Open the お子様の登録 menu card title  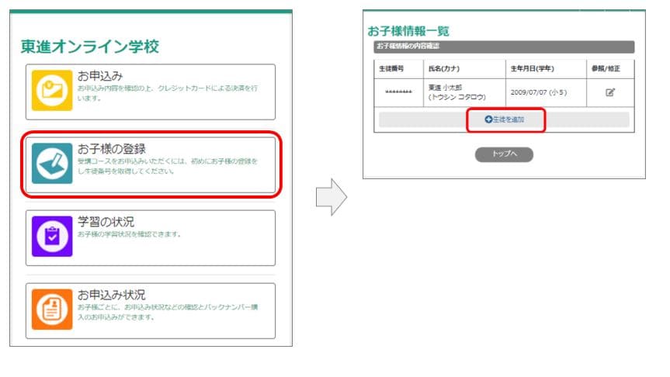(112, 149)
